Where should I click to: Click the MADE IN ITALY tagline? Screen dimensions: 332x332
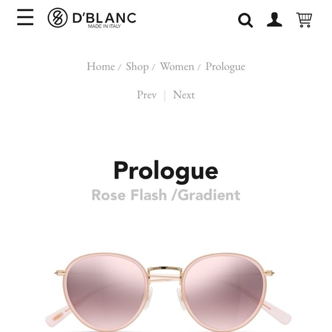pyautogui.click(x=104, y=26)
